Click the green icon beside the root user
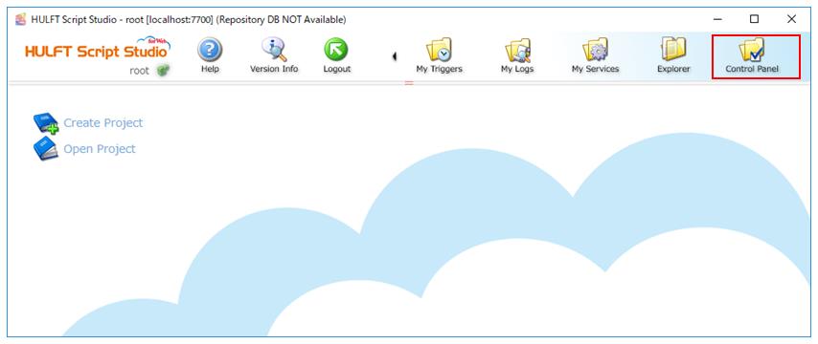818x344 pixels. click(x=164, y=71)
